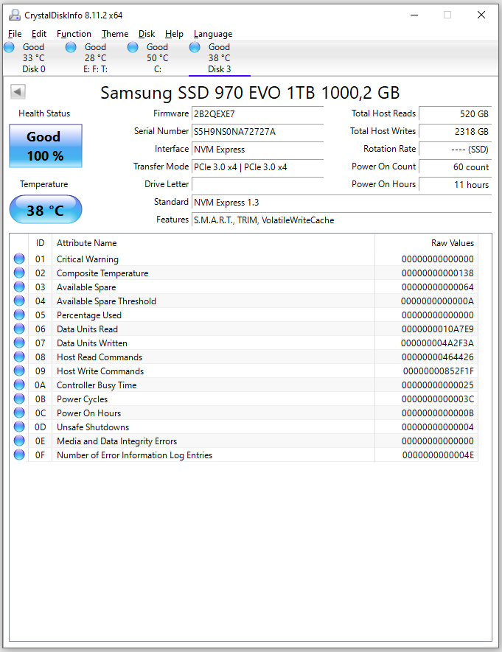Click status orb for Critical Warning row

(x=19, y=259)
